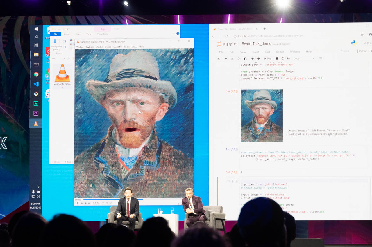This screenshot has width=372, height=247.
Task: Stop playback in VLC media player
Action: (86, 203)
